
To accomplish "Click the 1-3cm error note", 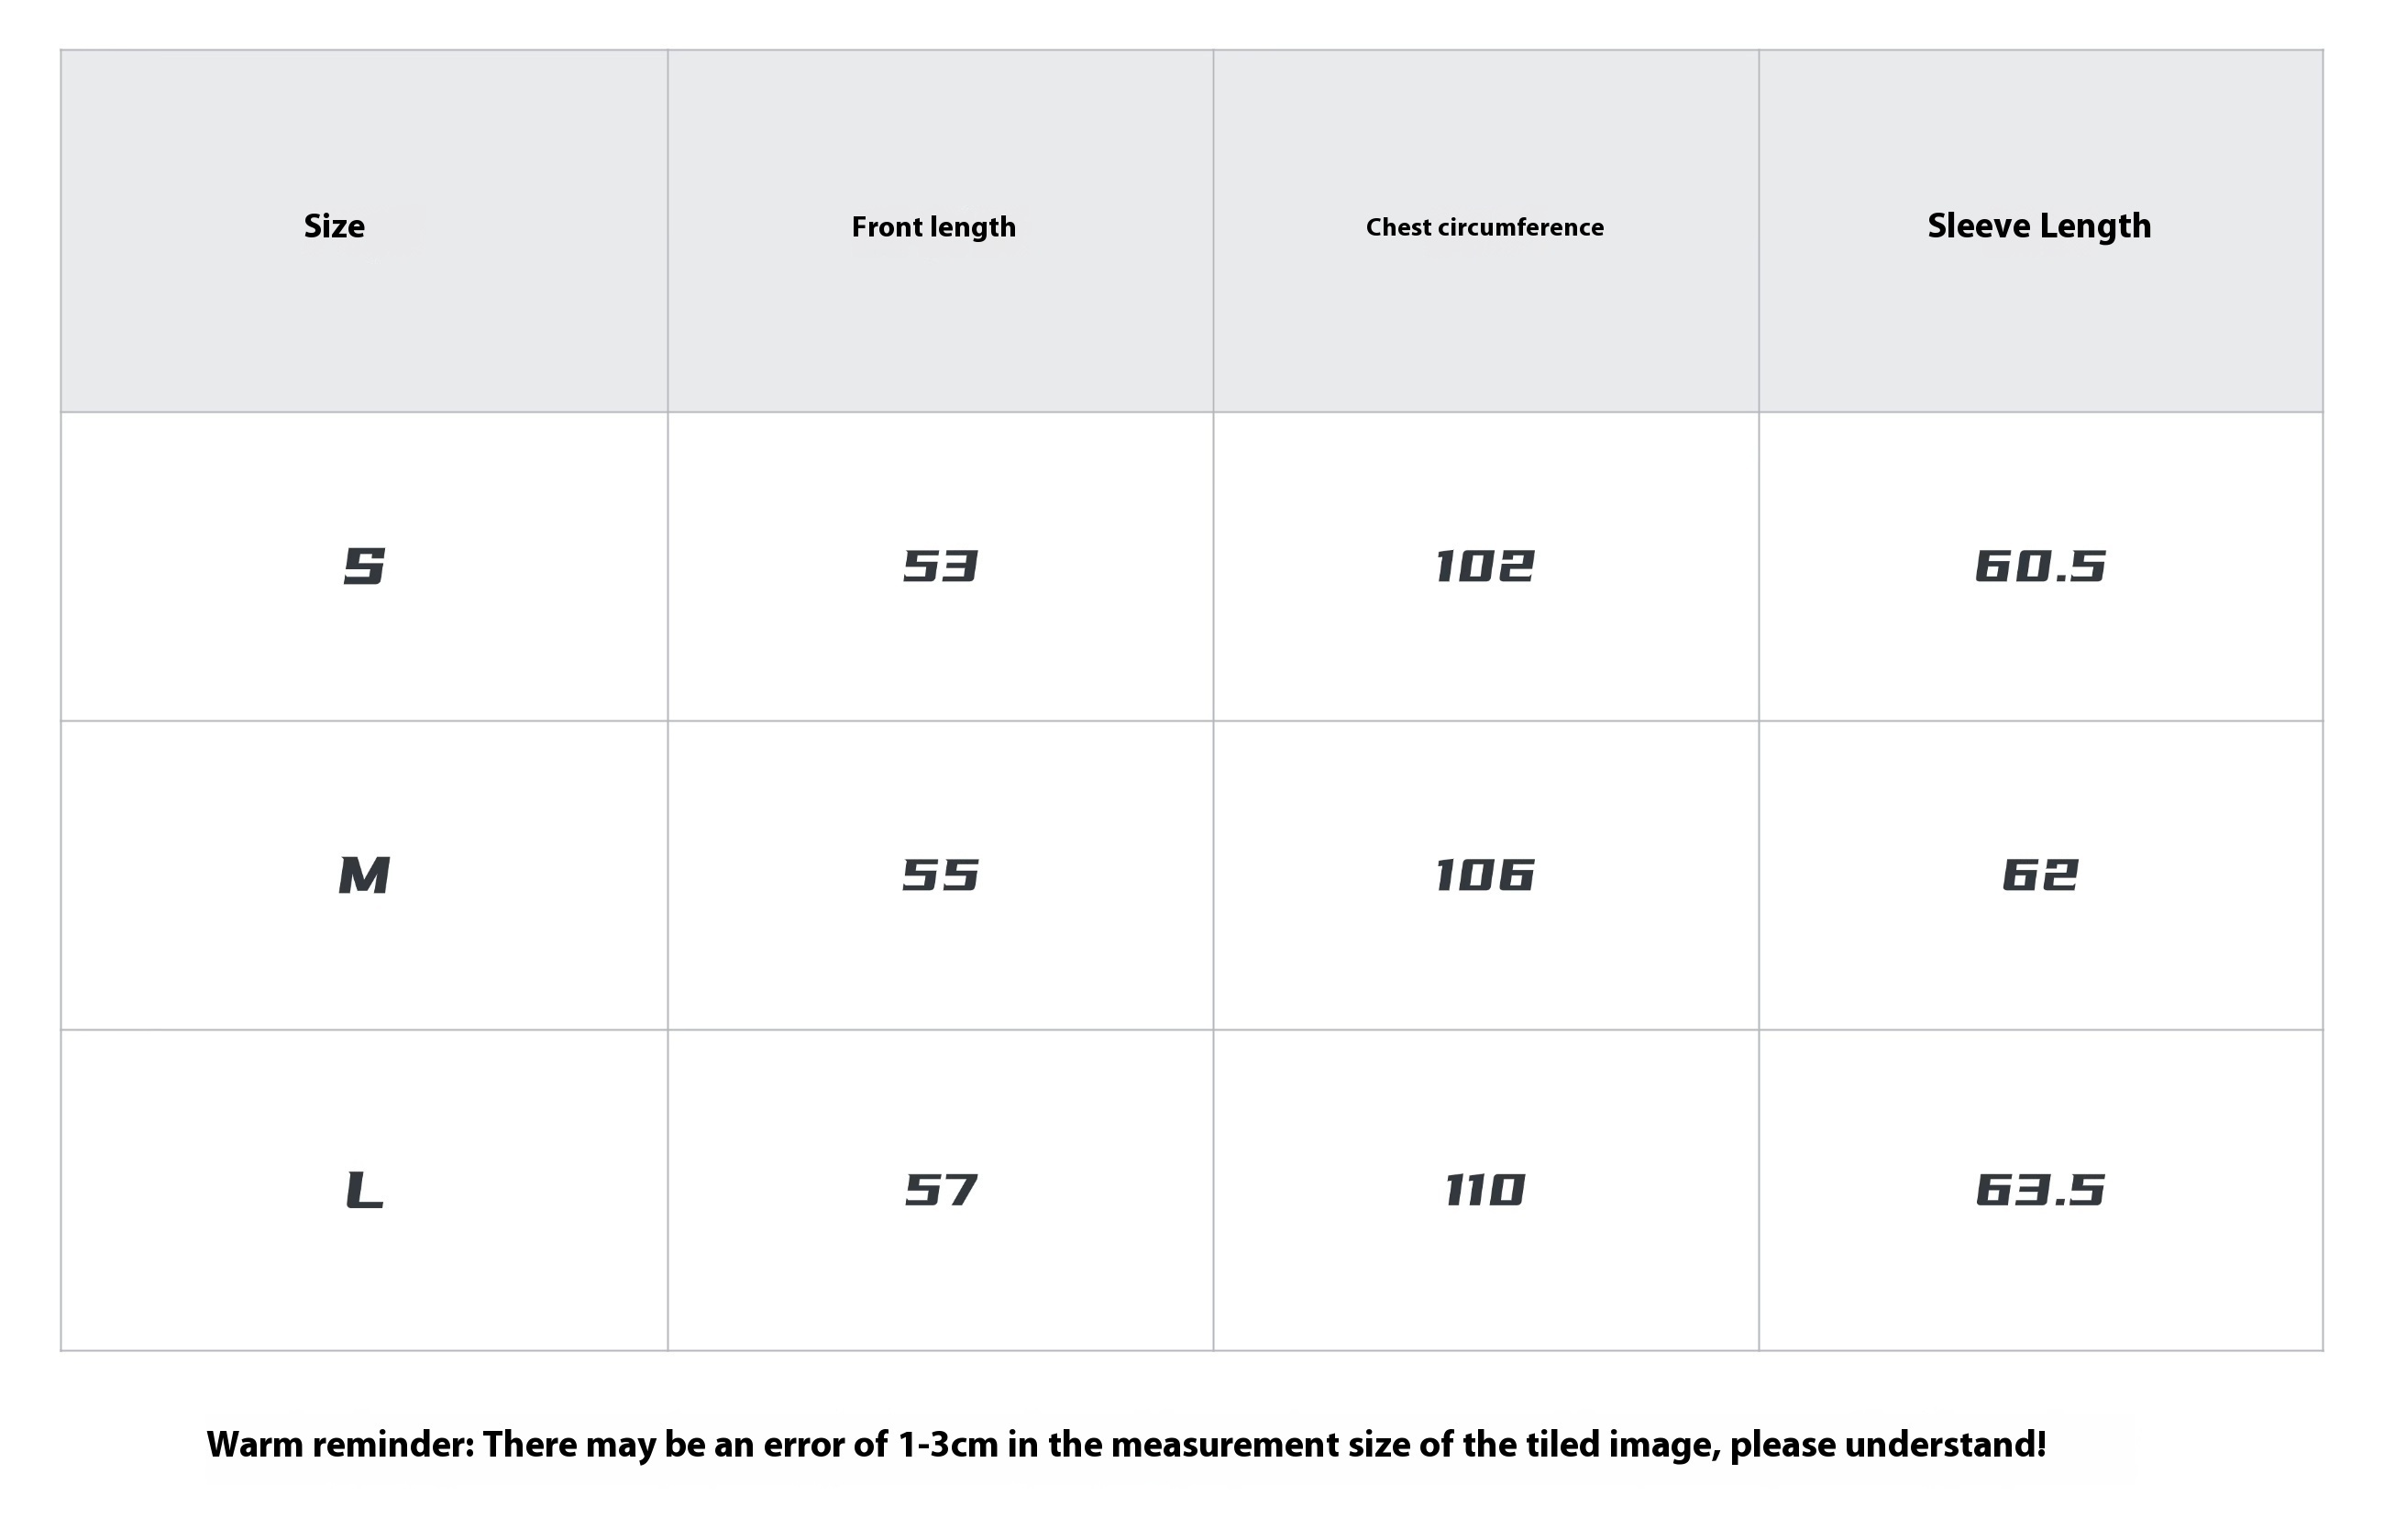I will tap(948, 1444).
